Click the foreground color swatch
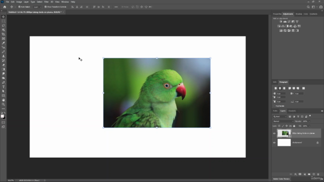The height and width of the screenshot is (182, 324). click(x=2, y=116)
